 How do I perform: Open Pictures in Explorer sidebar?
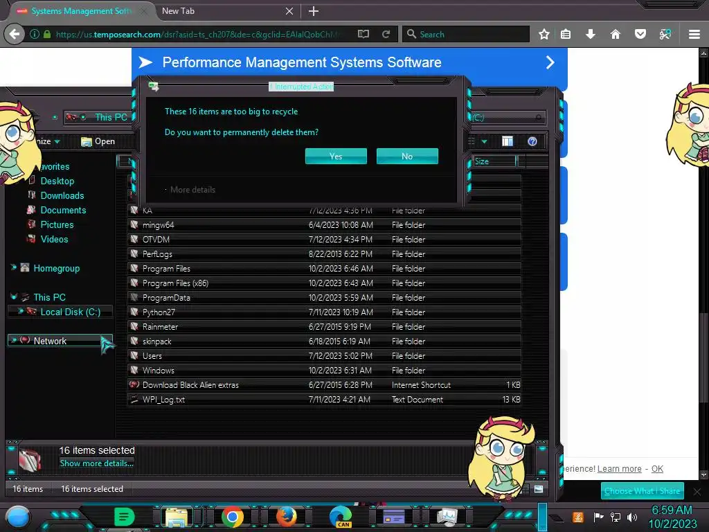coord(57,224)
